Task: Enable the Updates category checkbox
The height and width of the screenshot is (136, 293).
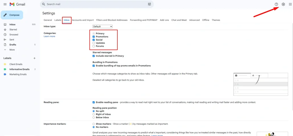Action: 94,43
